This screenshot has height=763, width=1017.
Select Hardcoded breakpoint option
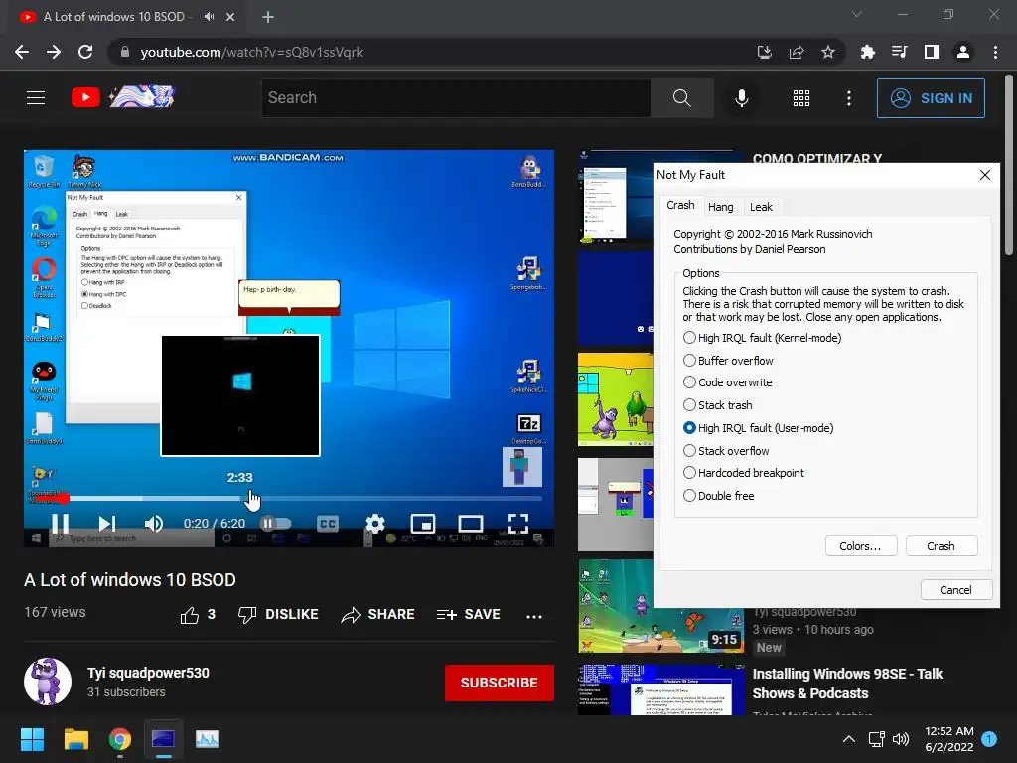(744, 472)
